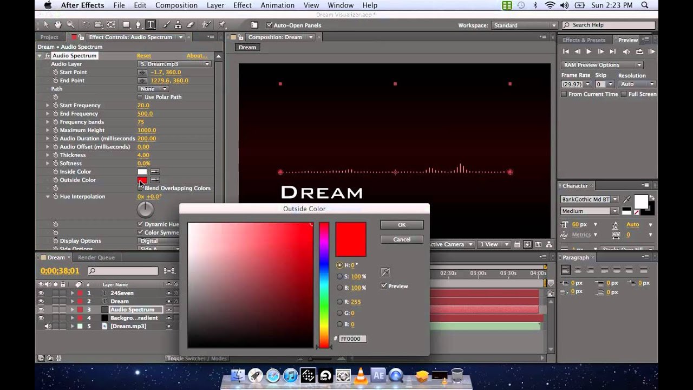Toggle Dynamic Hue checkbox
Screen dimensions: 693x390
[140, 224]
